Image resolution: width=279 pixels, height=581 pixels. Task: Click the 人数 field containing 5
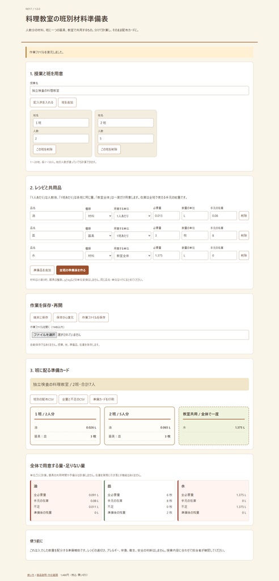pyautogui.click(x=125, y=138)
